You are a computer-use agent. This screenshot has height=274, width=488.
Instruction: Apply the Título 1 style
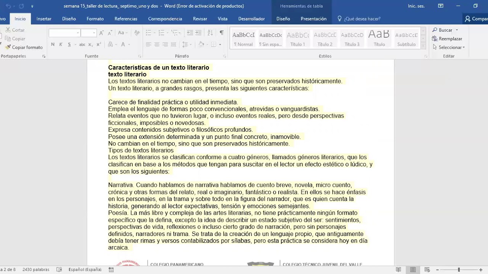click(x=298, y=39)
